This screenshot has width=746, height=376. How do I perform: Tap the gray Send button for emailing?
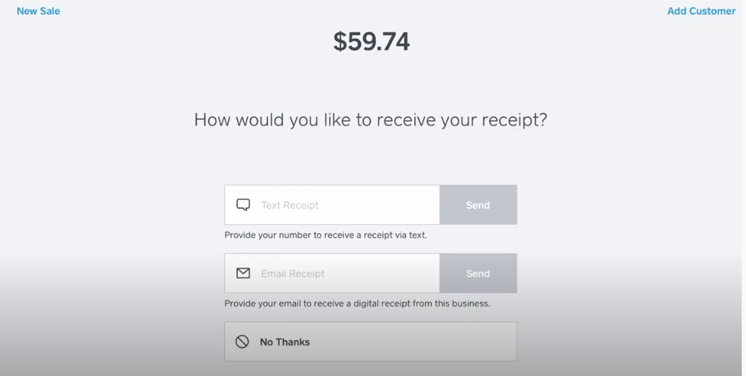click(x=478, y=274)
